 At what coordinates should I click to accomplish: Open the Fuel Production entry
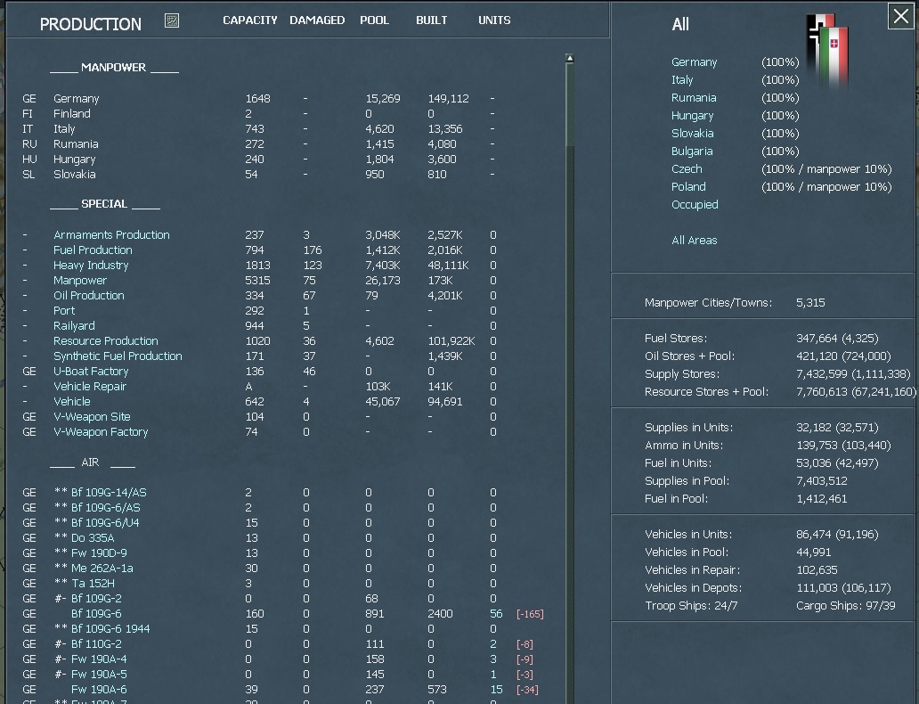point(92,250)
